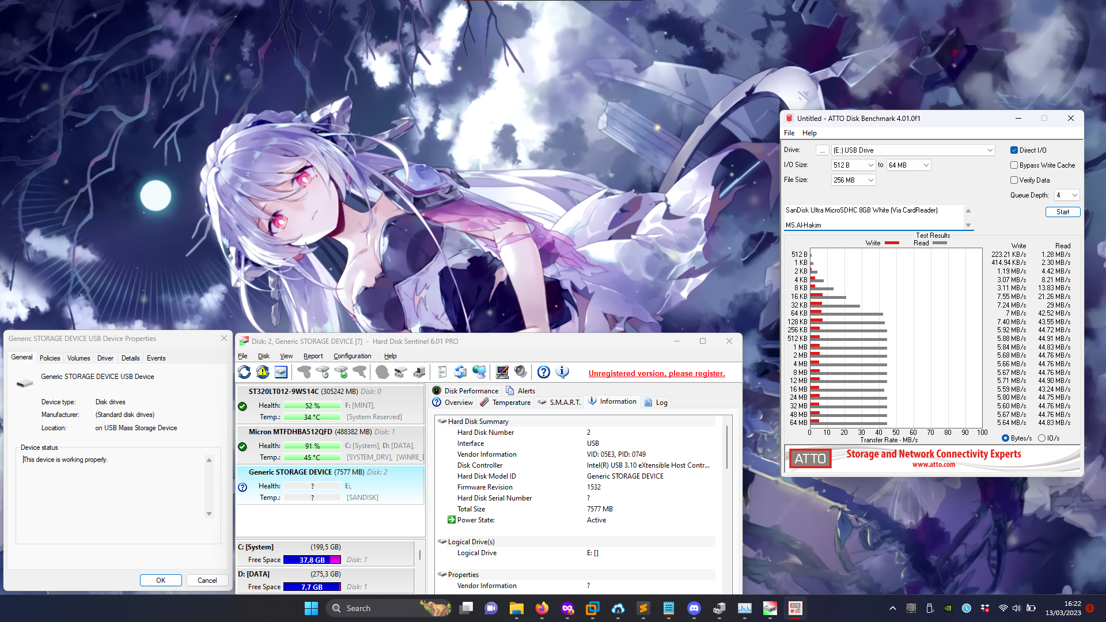Click the 52 % health bar for ST320LT012
Image resolution: width=1106 pixels, height=622 pixels.
tap(313, 405)
